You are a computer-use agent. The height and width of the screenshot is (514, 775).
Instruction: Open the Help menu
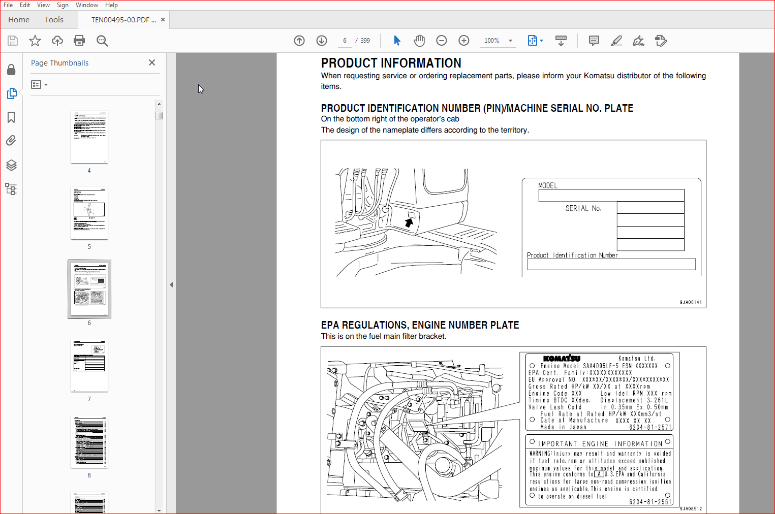tap(112, 5)
